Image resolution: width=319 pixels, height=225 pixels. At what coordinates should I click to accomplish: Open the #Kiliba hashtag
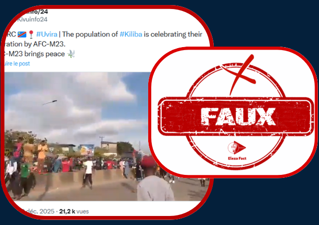[131, 34]
